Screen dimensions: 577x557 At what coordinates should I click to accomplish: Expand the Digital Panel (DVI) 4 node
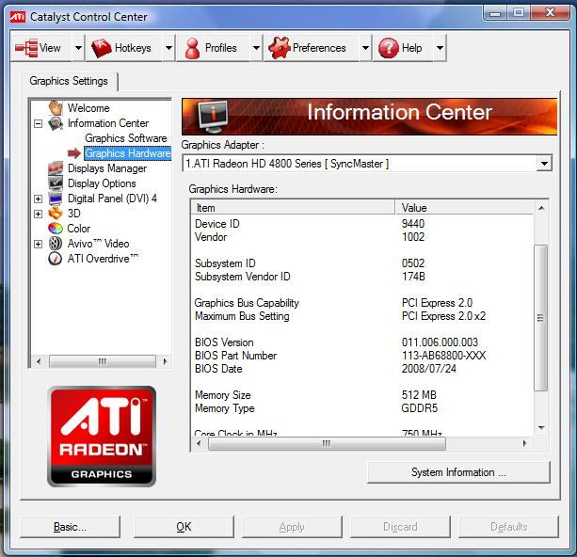[x=39, y=199]
